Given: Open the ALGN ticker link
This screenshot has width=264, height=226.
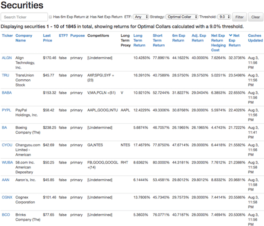Looking at the screenshot, I should 7,58.
